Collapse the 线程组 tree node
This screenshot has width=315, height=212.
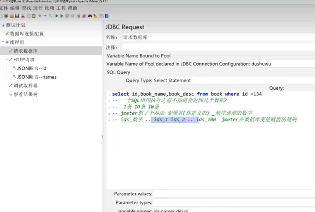click(x=3, y=42)
